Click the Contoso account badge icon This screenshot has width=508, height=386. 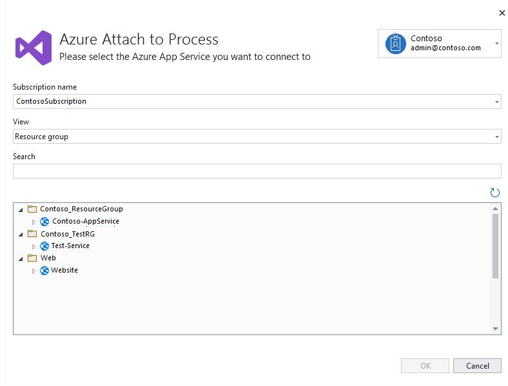(396, 44)
